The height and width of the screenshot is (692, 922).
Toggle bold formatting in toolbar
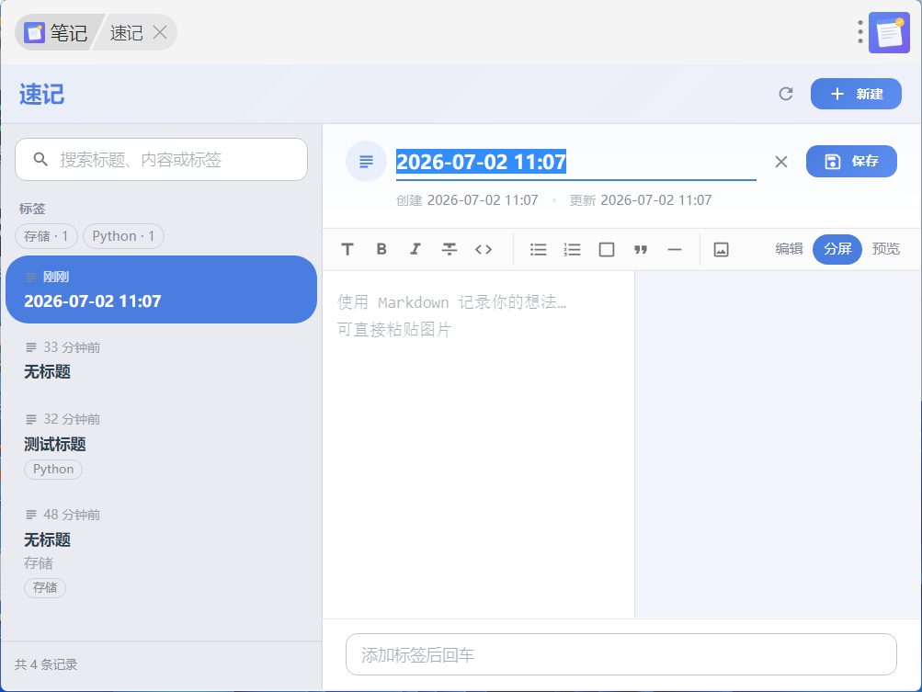(381, 249)
